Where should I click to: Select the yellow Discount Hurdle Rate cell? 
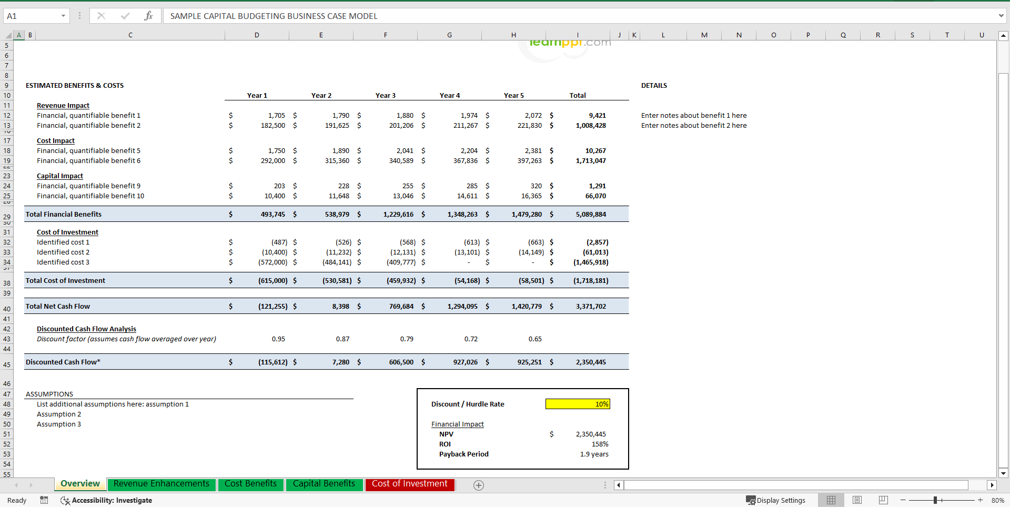(578, 404)
